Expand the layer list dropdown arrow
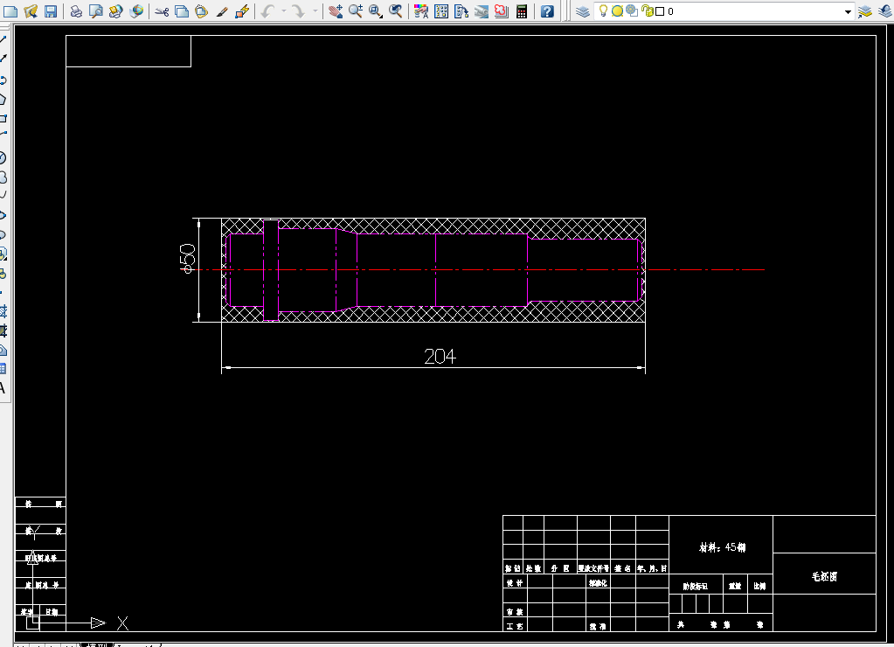Viewport: 894px width, 647px height. (x=848, y=11)
